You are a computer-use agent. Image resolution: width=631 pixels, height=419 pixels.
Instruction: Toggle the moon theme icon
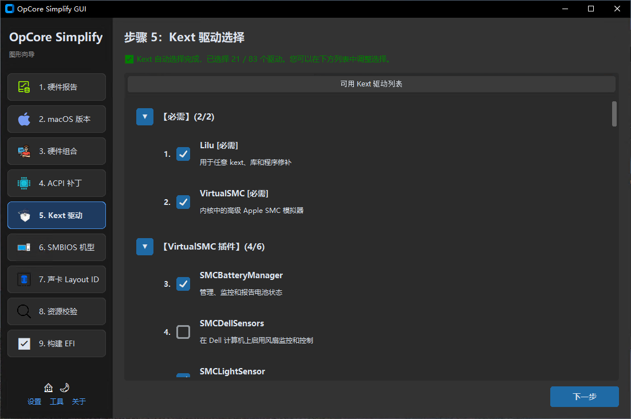tap(64, 388)
